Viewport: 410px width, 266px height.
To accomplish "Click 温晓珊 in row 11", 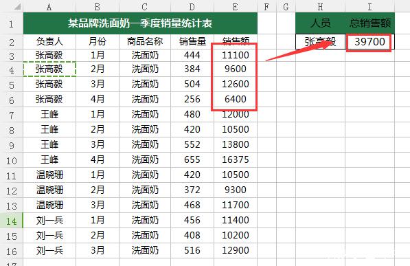I will tap(49, 175).
